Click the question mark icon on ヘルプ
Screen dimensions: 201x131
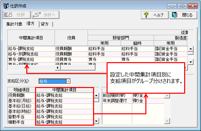(x=146, y=15)
